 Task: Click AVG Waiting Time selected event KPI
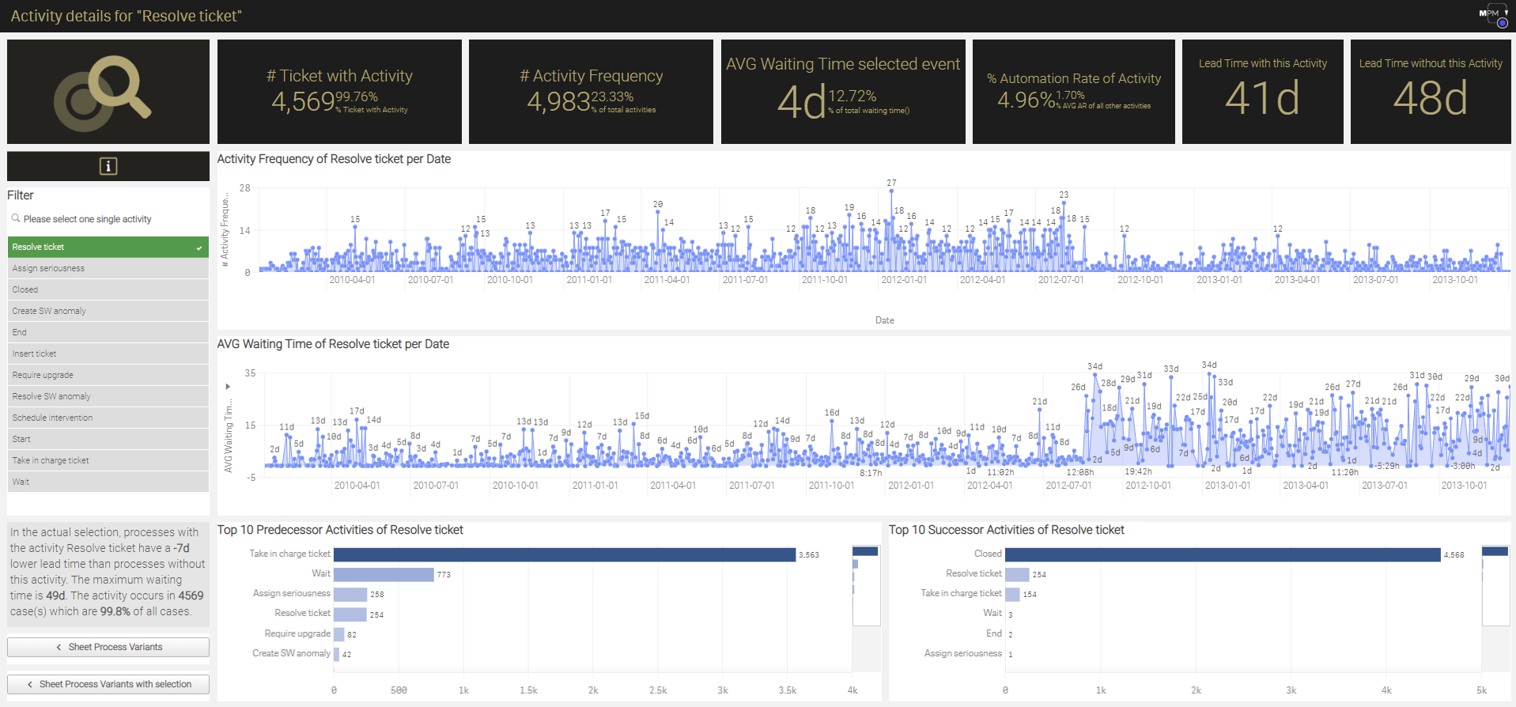843,92
